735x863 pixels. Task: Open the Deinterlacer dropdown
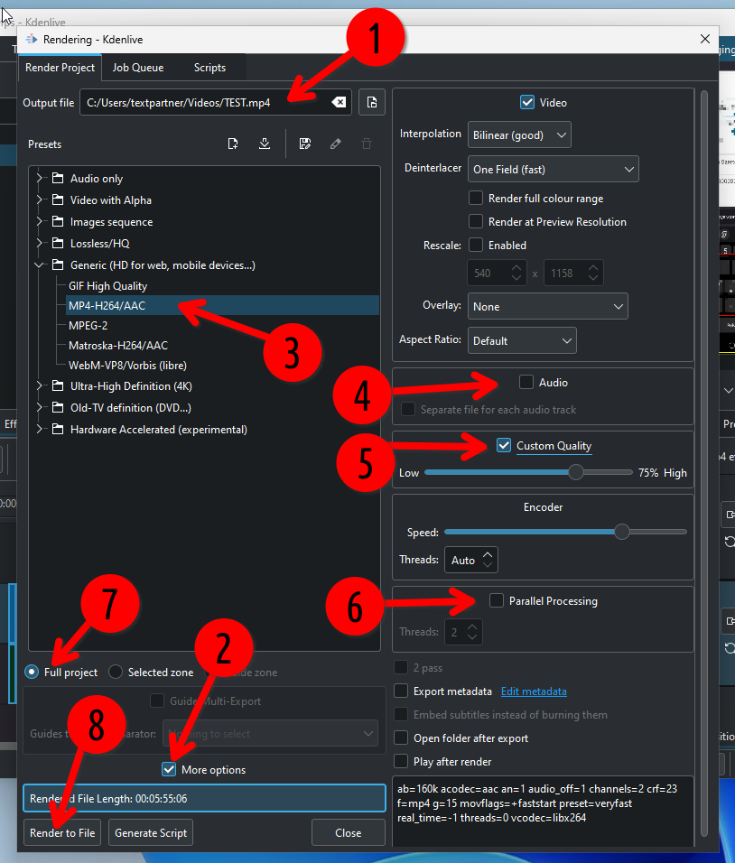tap(553, 169)
